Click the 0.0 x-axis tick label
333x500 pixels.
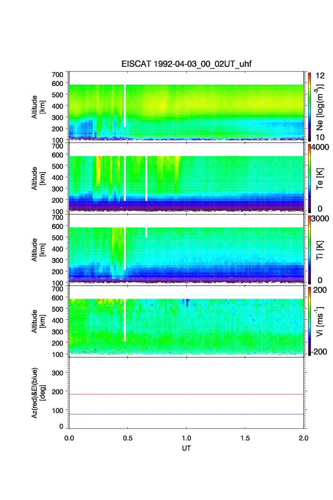coord(69,438)
